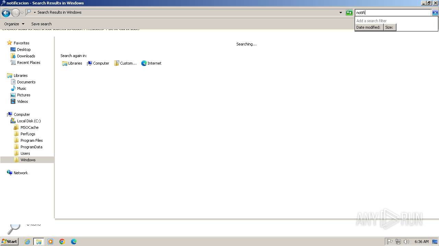Add the 'Date modified:' search filter
Image resolution: width=439 pixels, height=246 pixels.
click(x=368, y=27)
